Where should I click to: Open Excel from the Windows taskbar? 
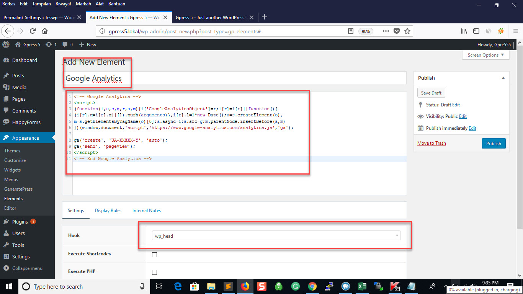362,286
